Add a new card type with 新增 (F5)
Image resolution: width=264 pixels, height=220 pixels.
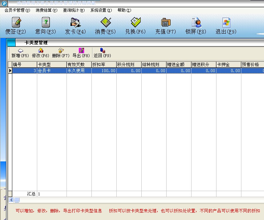point(20,53)
